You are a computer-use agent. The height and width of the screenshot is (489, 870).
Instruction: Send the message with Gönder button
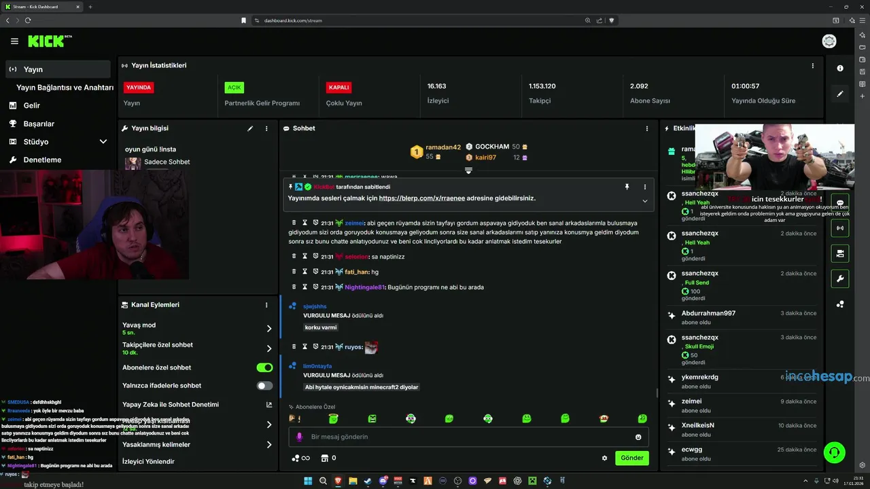(x=631, y=458)
